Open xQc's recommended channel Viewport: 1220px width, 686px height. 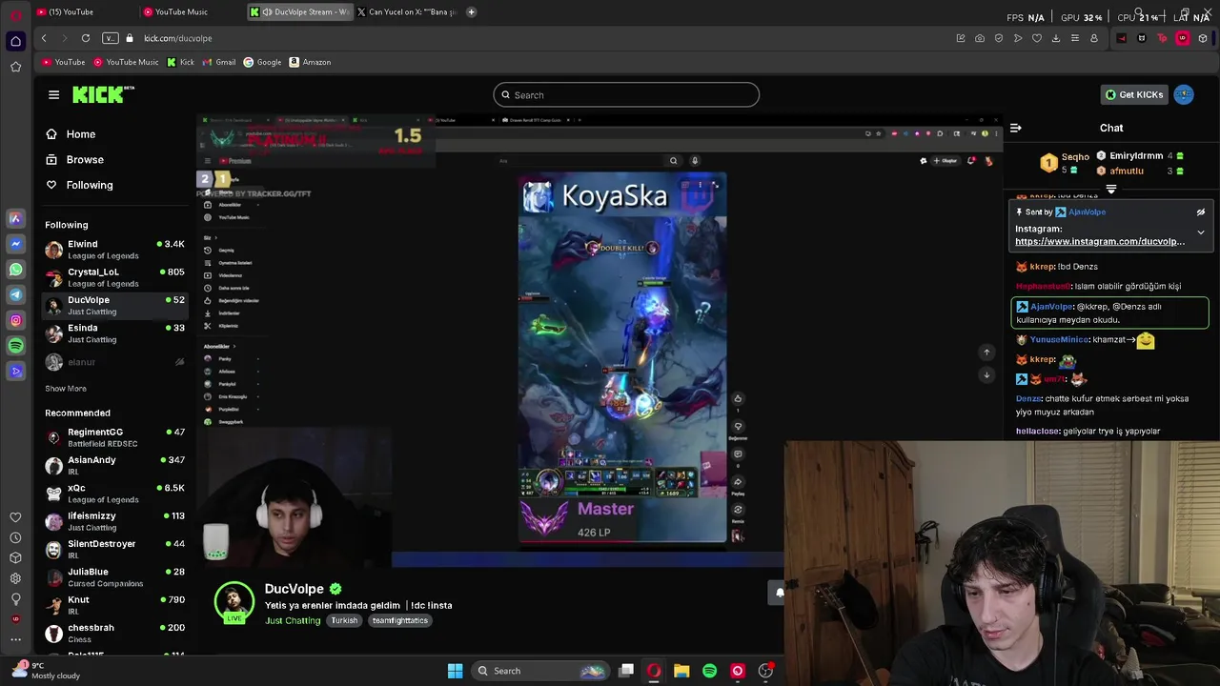pyautogui.click(x=114, y=494)
